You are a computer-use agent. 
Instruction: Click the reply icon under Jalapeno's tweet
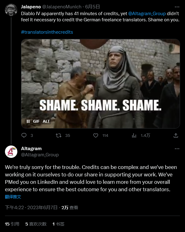[x=24, y=135]
